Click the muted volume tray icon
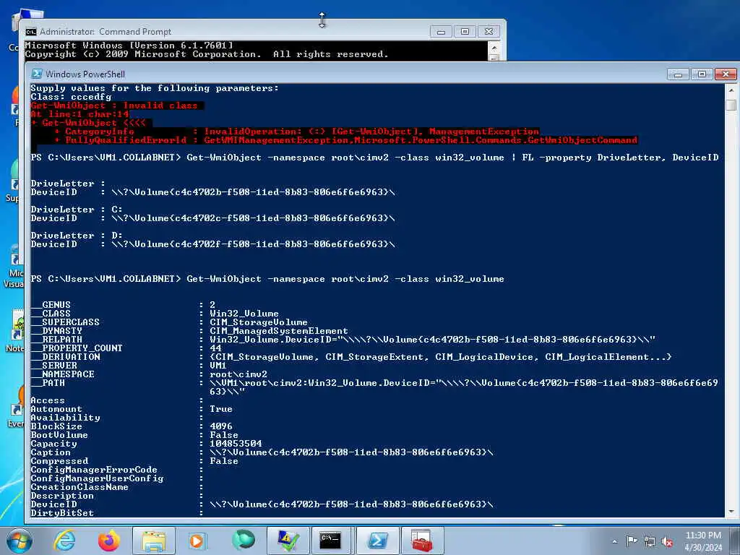The image size is (740, 555). pos(667,542)
